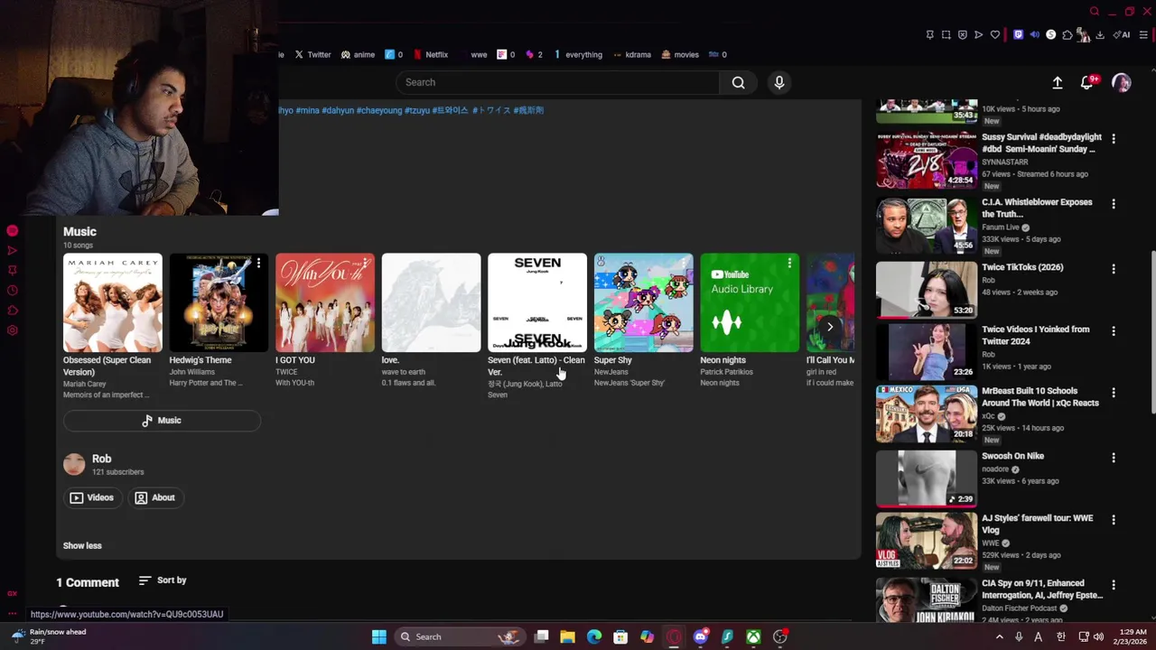Click the heart bookmark icon in toolbar
The height and width of the screenshot is (650, 1156).
pyautogui.click(x=995, y=35)
